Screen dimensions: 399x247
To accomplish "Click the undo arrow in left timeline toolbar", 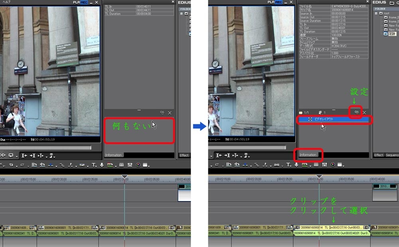I will tap(11, 165).
